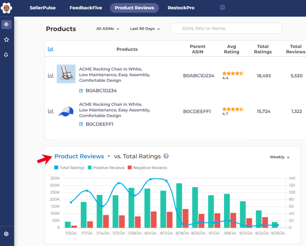
Task: Open external link icon for B0ABC1D234
Action: pyautogui.click(x=81, y=91)
